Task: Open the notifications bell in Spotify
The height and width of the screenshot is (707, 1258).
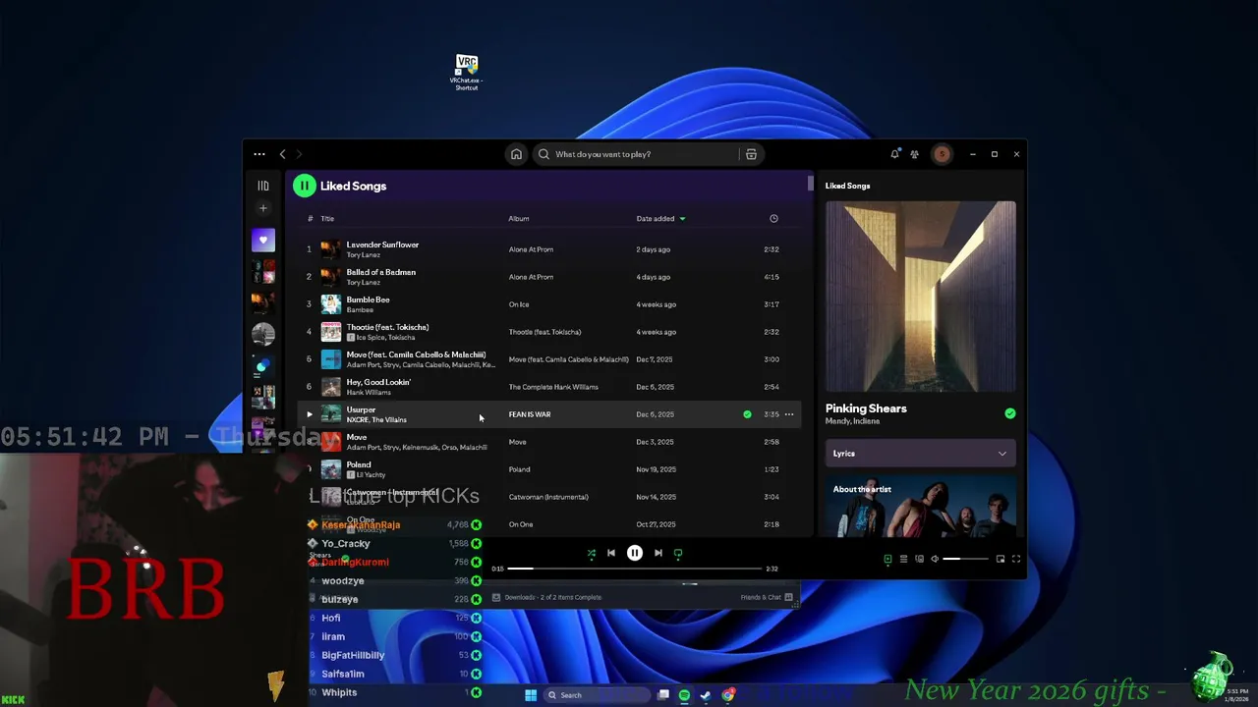Action: (894, 154)
